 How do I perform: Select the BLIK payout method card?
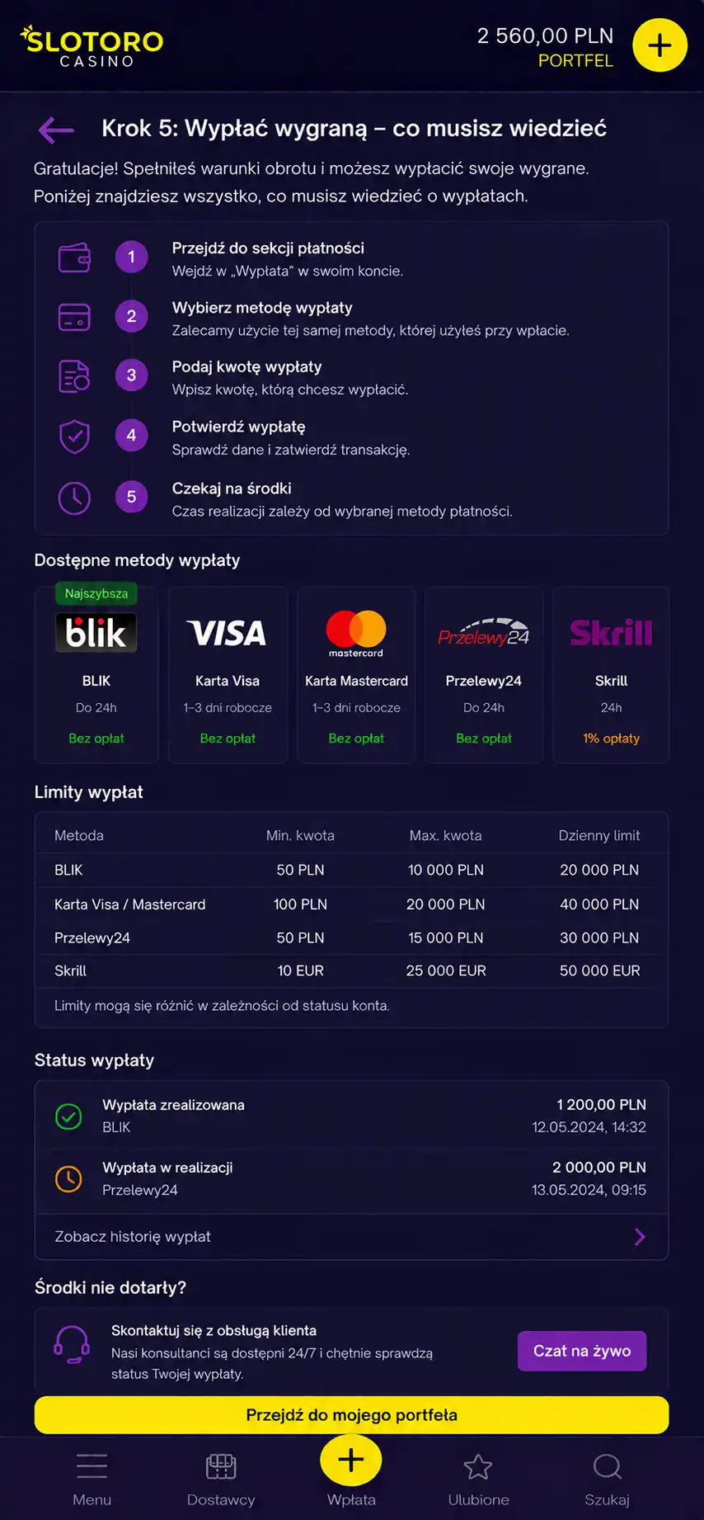click(x=96, y=674)
